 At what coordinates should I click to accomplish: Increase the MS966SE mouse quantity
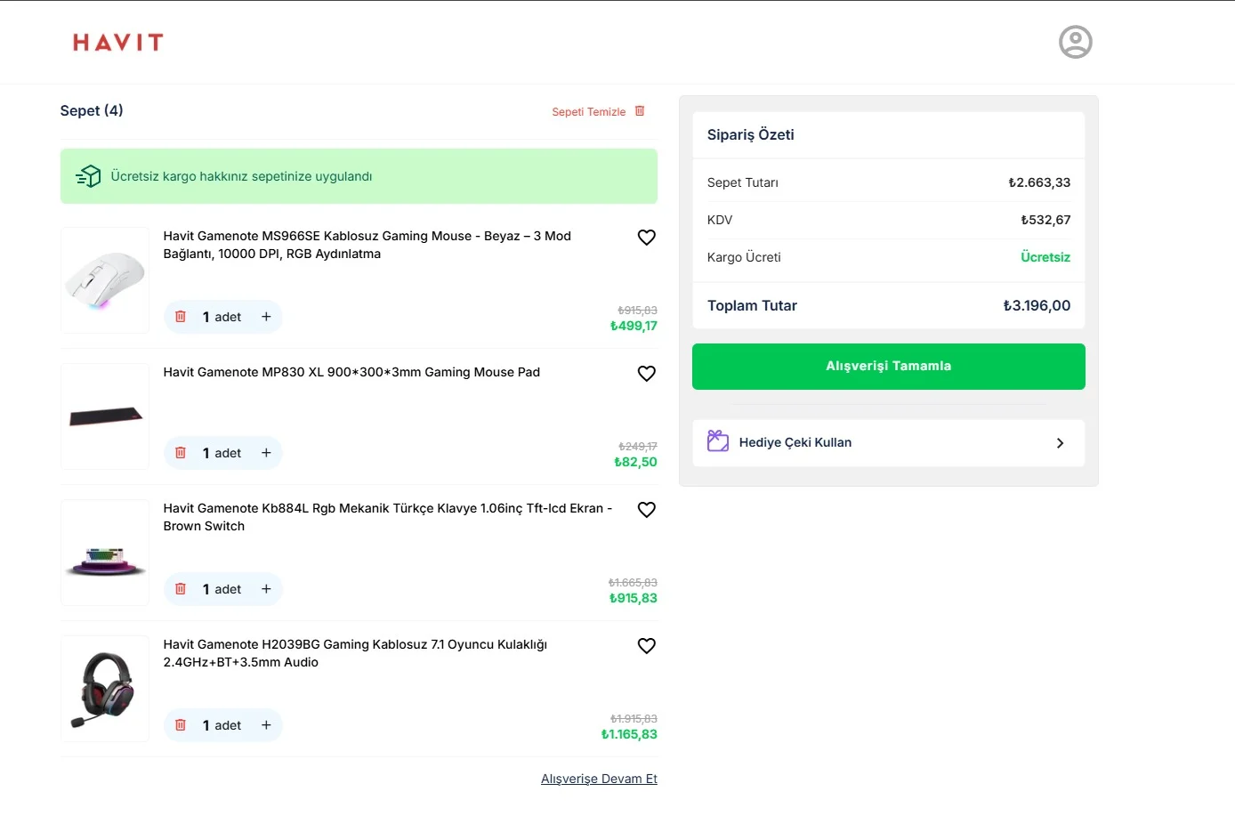coord(266,317)
